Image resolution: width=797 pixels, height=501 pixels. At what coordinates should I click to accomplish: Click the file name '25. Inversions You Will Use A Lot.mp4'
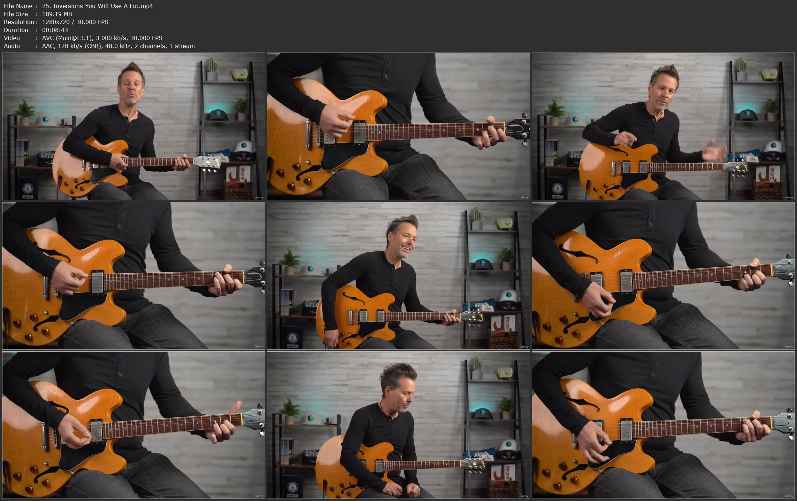97,6
